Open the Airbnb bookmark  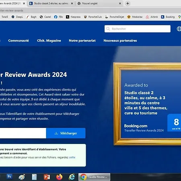[152, 17]
